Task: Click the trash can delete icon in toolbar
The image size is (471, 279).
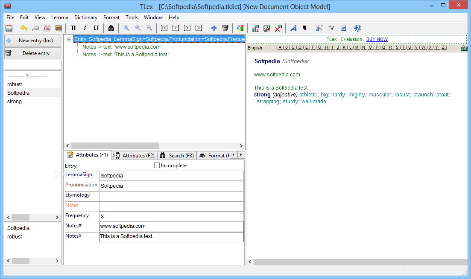Action: (x=225, y=28)
